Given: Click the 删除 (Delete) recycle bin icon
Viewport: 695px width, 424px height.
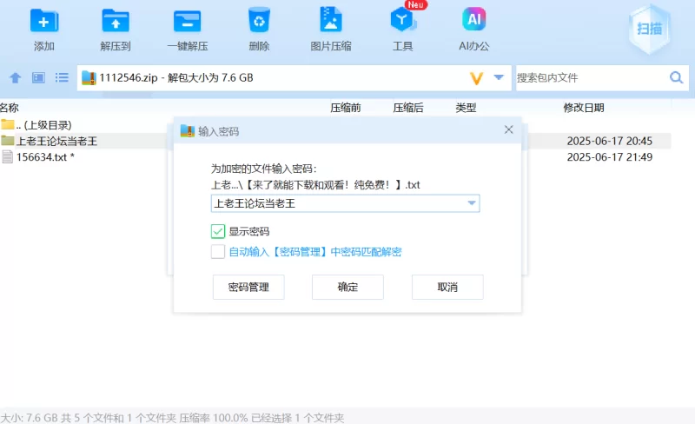Looking at the screenshot, I should point(259,20).
